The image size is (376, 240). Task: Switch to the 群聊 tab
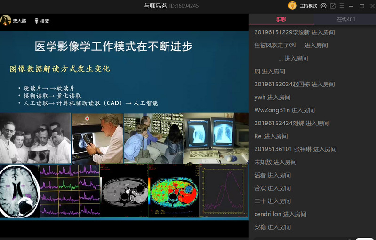click(x=281, y=19)
